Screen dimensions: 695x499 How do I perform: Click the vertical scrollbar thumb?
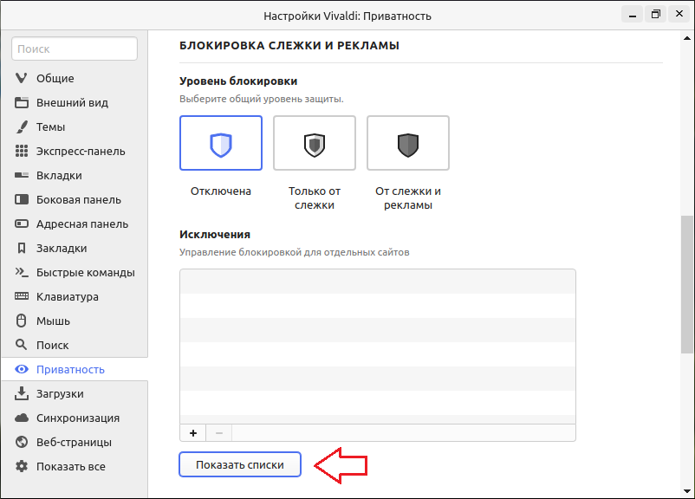coord(687,284)
